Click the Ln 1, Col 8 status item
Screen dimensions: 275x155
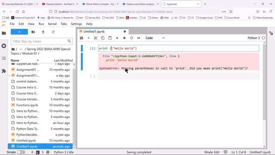[x=238, y=152]
